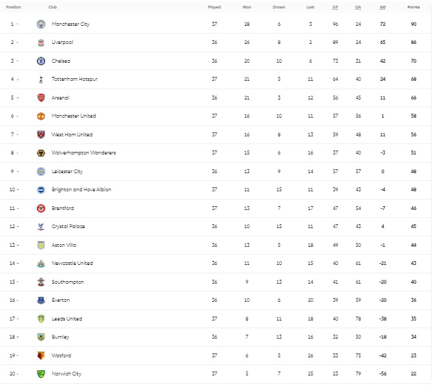433x389 pixels.
Task: Click the GD column header
Action: coord(383,7)
